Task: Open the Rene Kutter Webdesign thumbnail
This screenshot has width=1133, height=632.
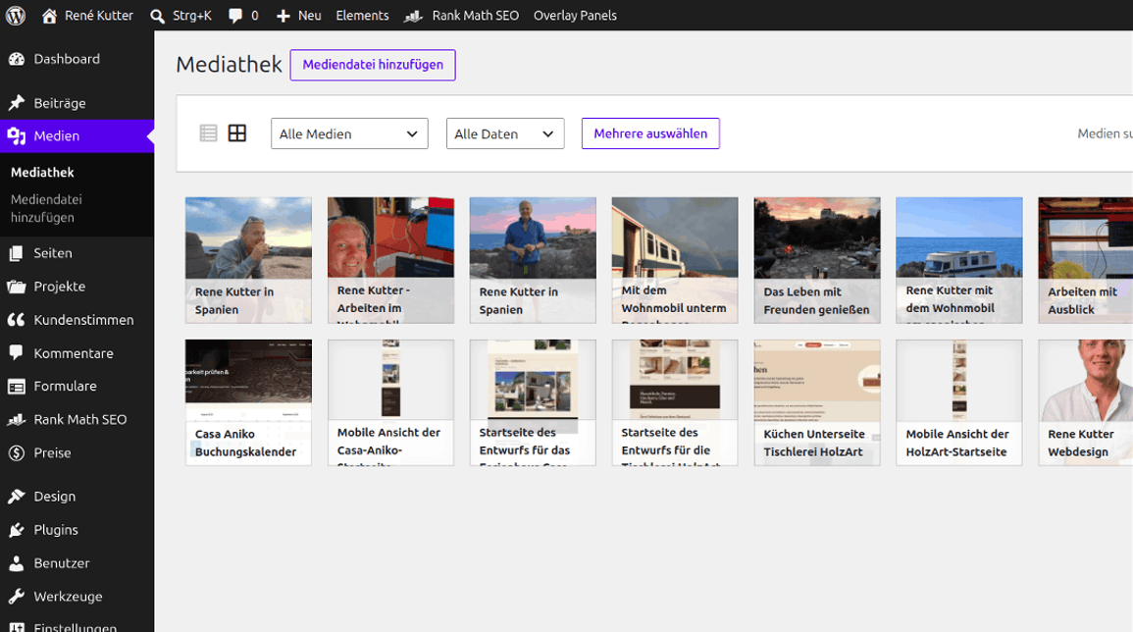Action: coord(1085,402)
